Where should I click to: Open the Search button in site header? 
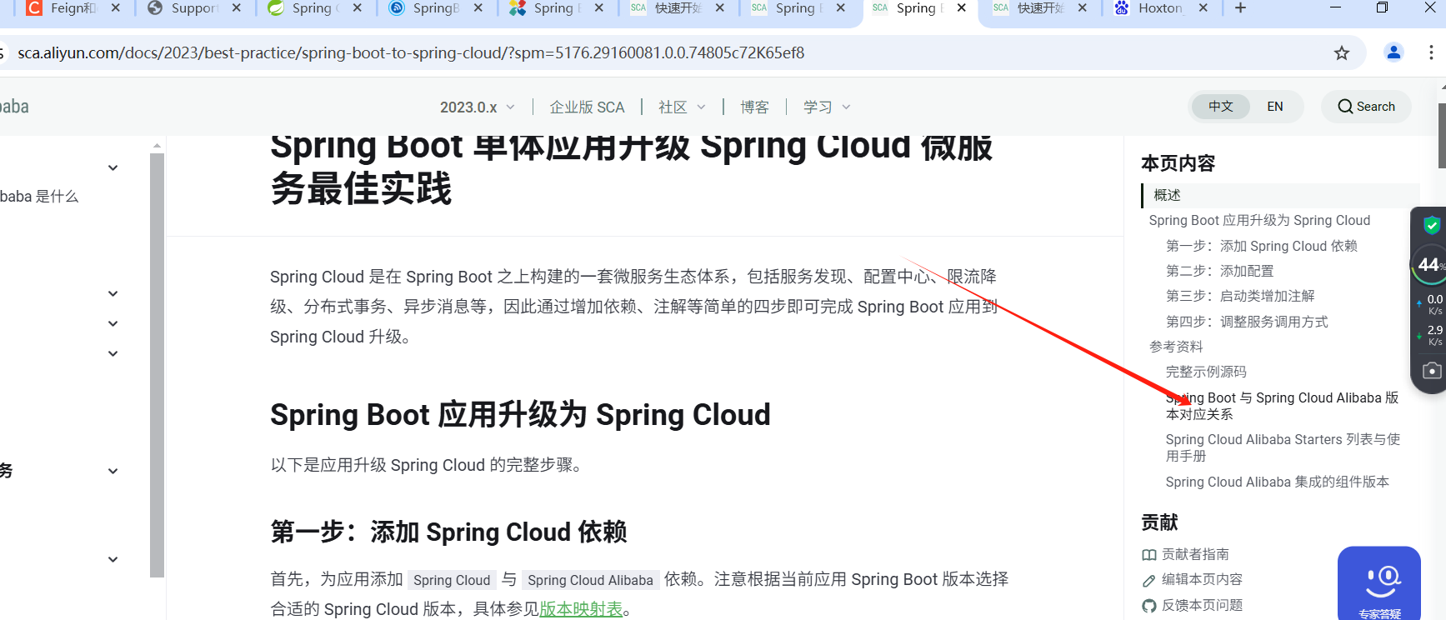[x=1366, y=107]
